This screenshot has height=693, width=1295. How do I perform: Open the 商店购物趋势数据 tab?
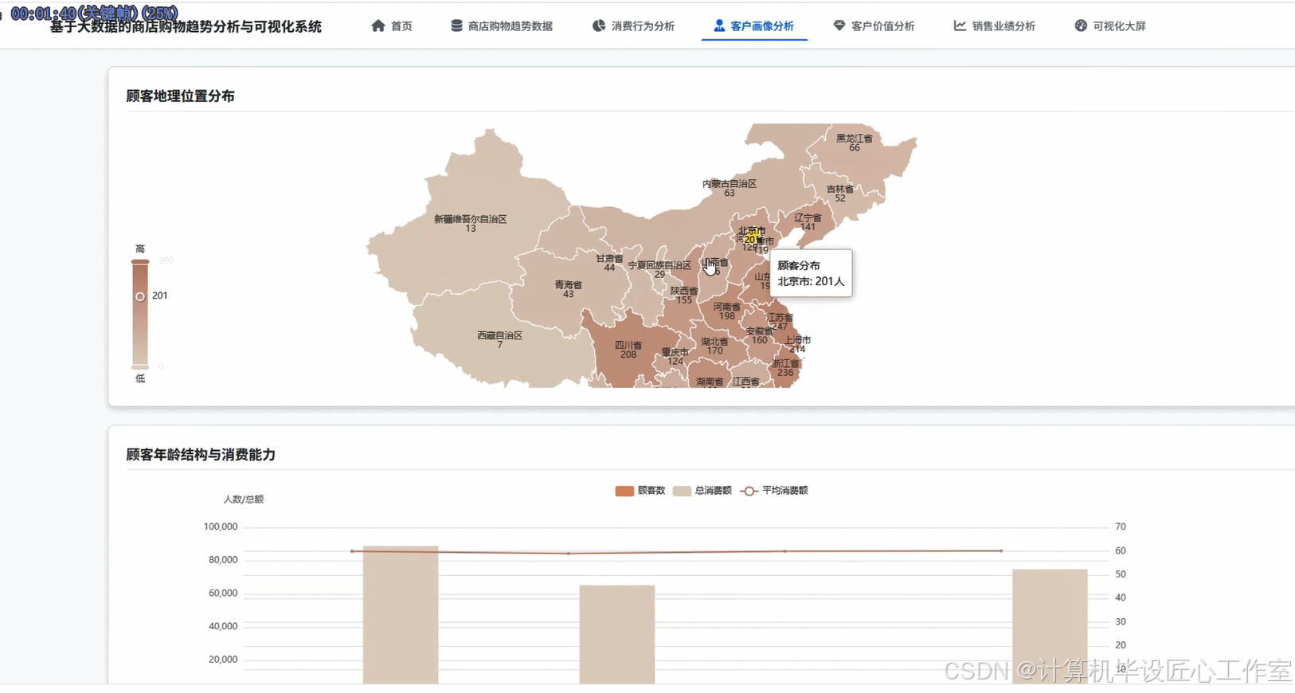(502, 25)
